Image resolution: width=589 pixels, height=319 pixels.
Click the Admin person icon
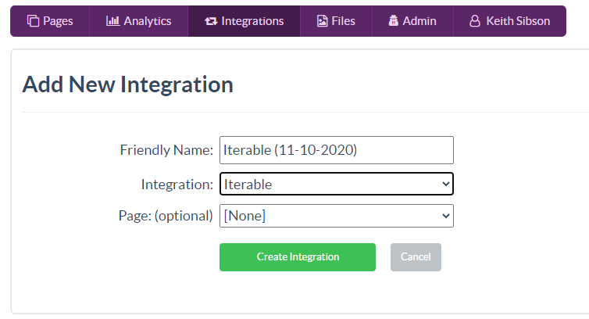click(x=392, y=21)
